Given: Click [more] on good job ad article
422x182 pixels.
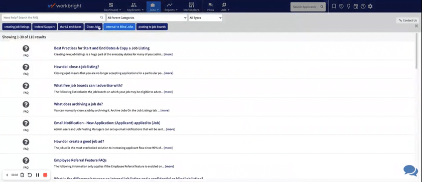Looking at the screenshot, I should pyautogui.click(x=168, y=147).
